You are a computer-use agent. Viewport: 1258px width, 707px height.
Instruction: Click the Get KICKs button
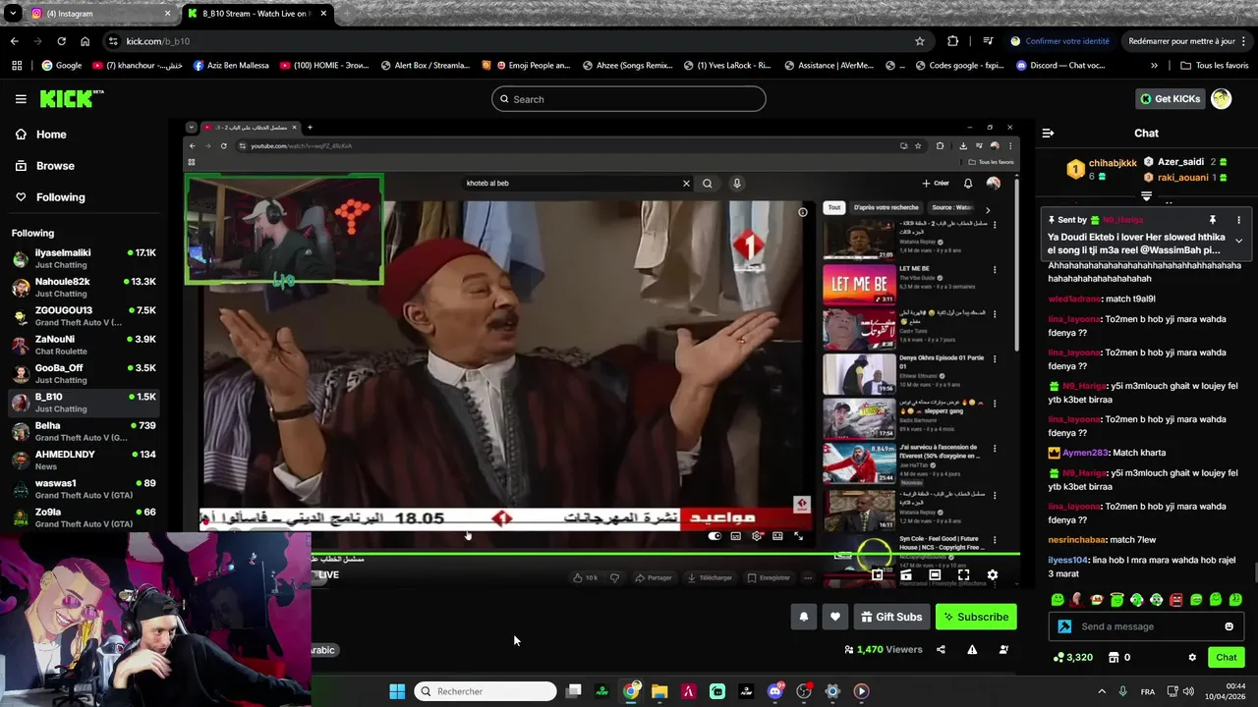coord(1169,98)
